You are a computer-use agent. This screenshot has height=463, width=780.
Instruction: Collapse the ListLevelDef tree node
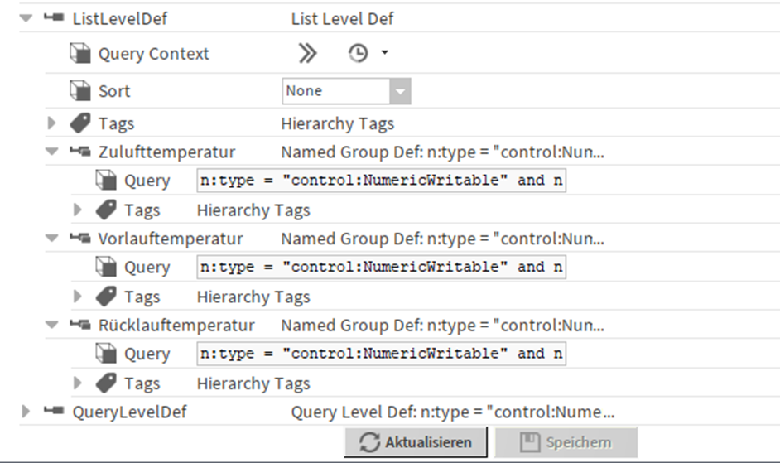[26, 18]
